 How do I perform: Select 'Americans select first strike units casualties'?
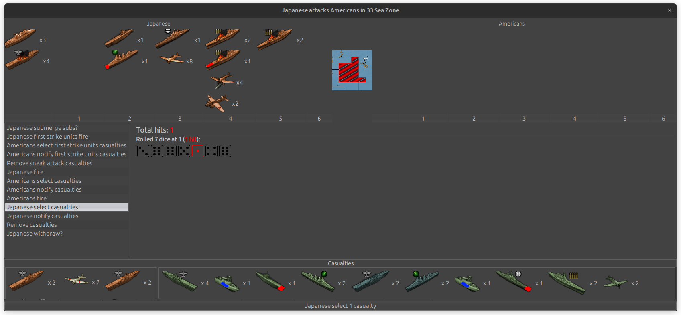67,145
